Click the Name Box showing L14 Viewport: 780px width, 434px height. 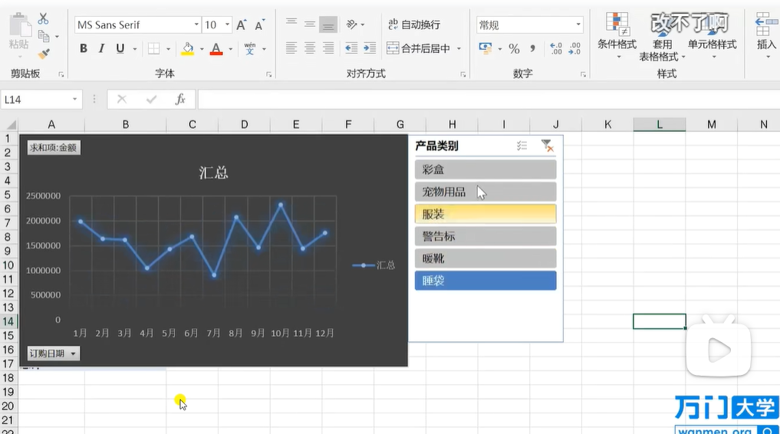click(x=40, y=100)
